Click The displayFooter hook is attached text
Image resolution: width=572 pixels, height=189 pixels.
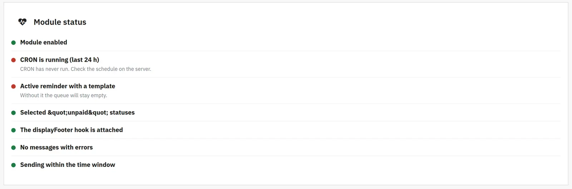71,130
